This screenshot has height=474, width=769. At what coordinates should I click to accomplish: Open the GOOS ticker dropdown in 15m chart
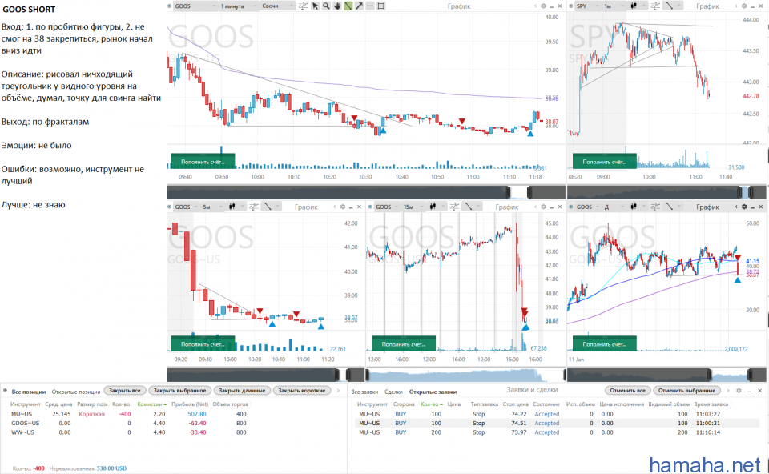point(387,207)
